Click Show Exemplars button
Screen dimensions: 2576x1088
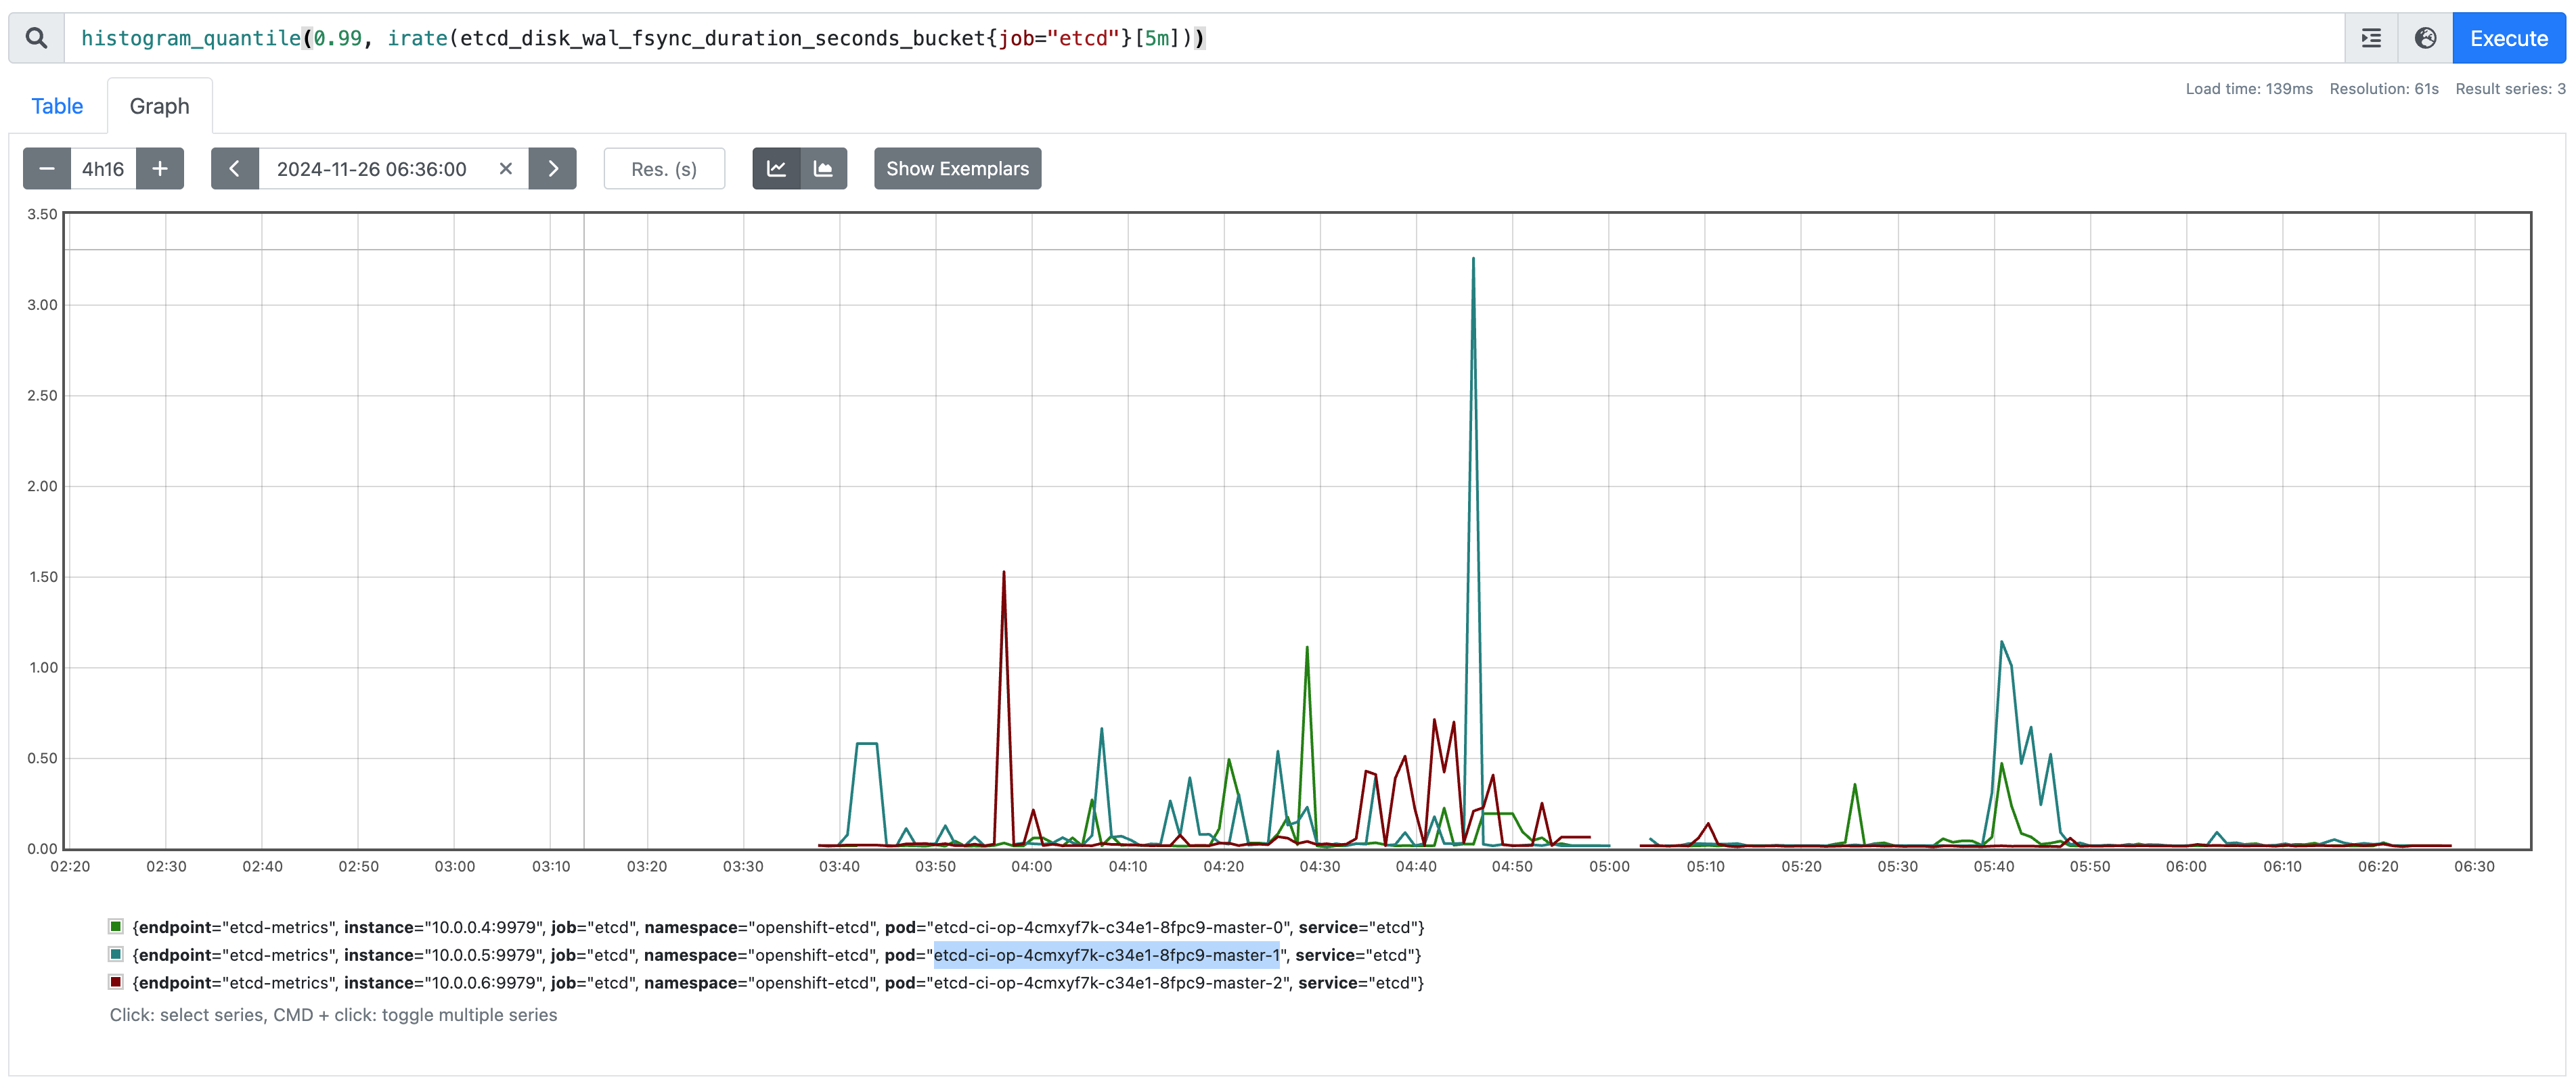tap(957, 169)
